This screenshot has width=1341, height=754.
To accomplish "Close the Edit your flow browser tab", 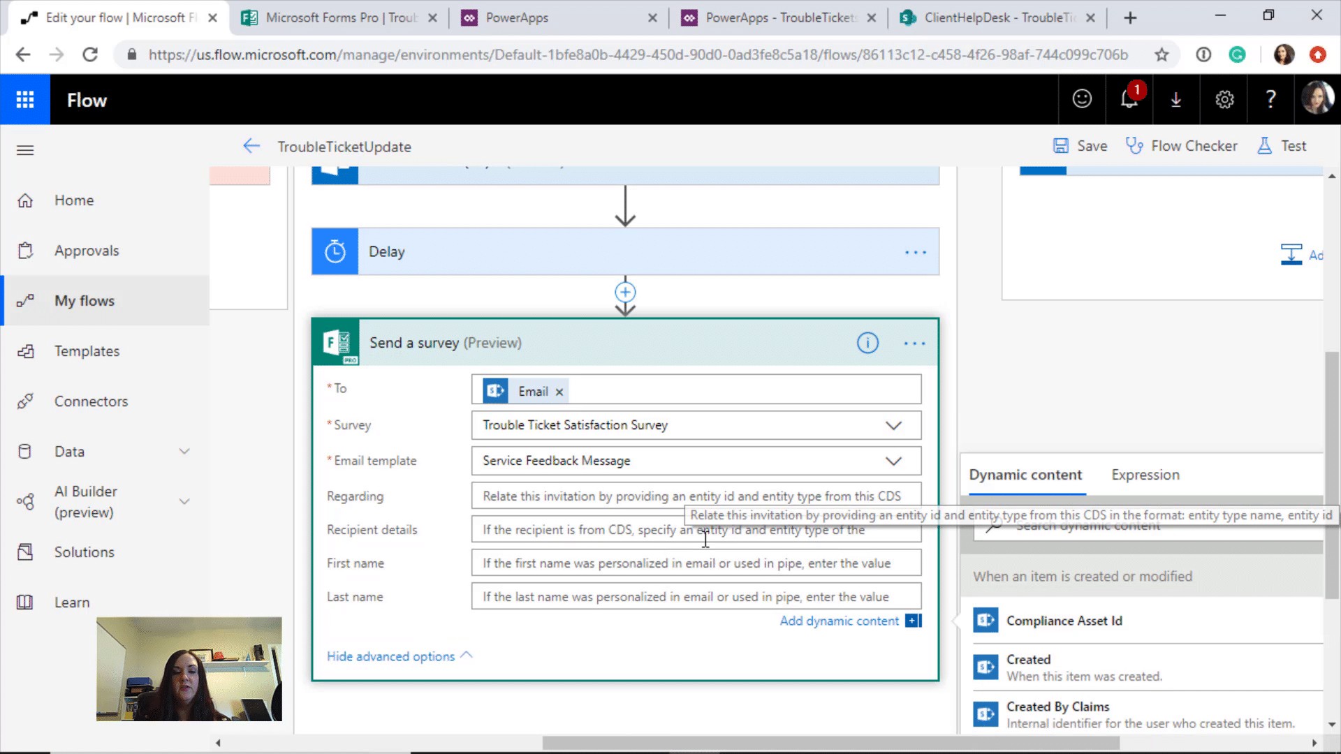I will (x=213, y=17).
